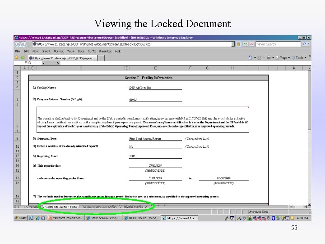Viewport: 325px width, 244px height.
Task: Open the Go To menu
Action: point(92,51)
